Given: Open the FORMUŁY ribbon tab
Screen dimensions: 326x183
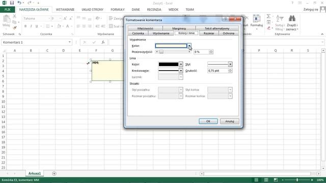Looking at the screenshot, I should pyautogui.click(x=118, y=10).
